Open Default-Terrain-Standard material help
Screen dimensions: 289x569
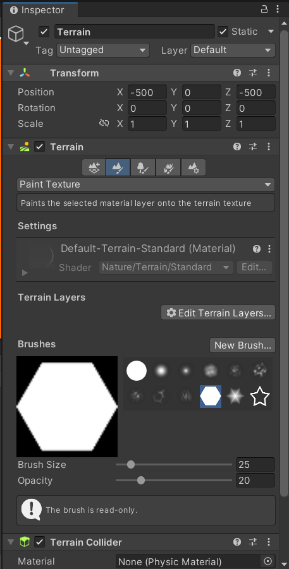click(x=257, y=249)
